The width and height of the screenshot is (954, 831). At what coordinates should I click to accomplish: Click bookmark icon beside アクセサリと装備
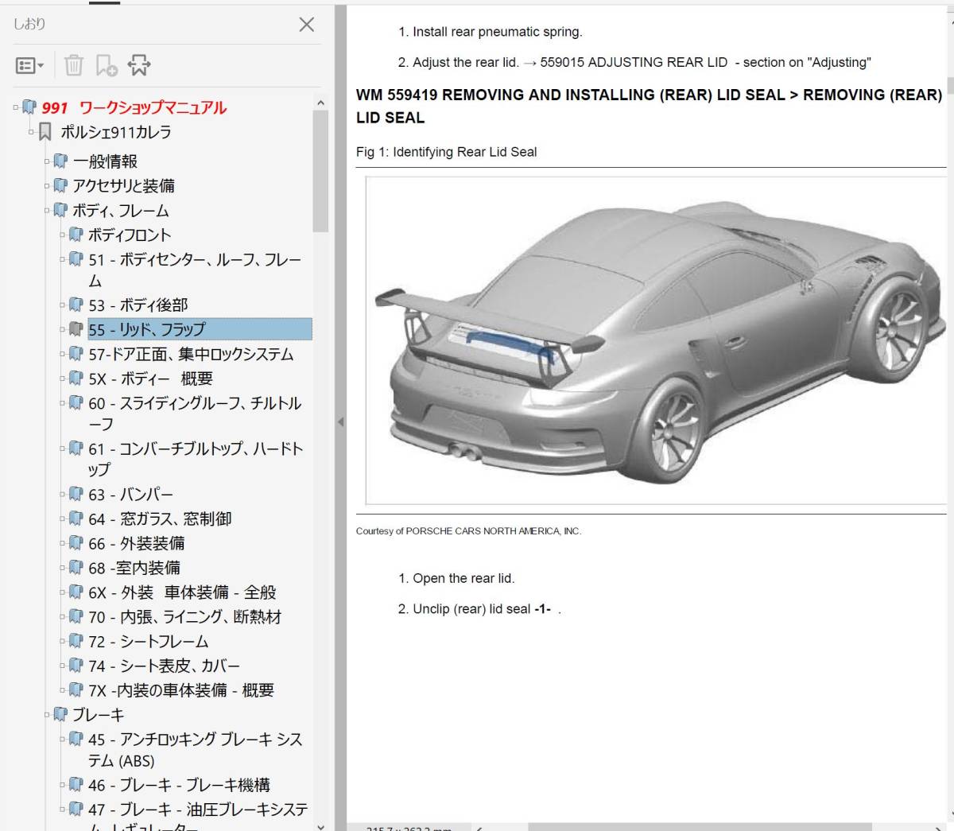(60, 186)
